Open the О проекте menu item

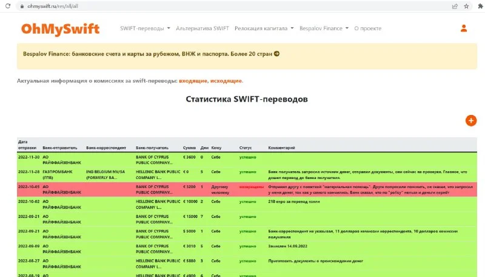click(369, 28)
